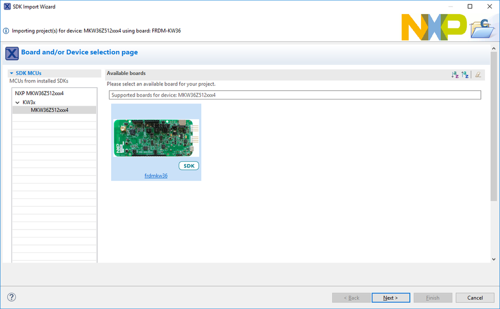500x309 pixels.
Task: Click the vertical scrollbar up arrow
Action: click(493, 48)
